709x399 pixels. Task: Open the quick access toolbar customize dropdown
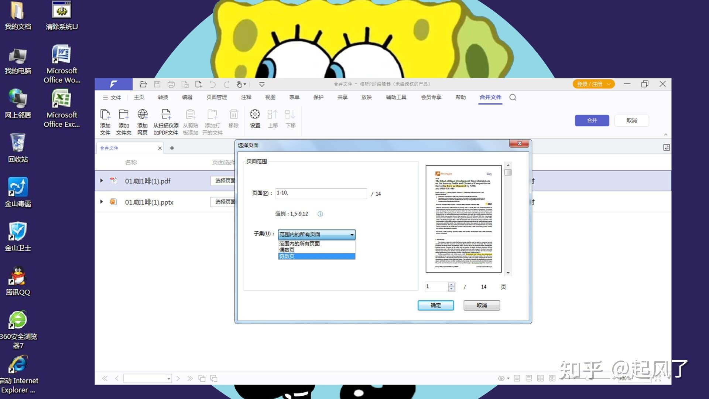pos(262,84)
